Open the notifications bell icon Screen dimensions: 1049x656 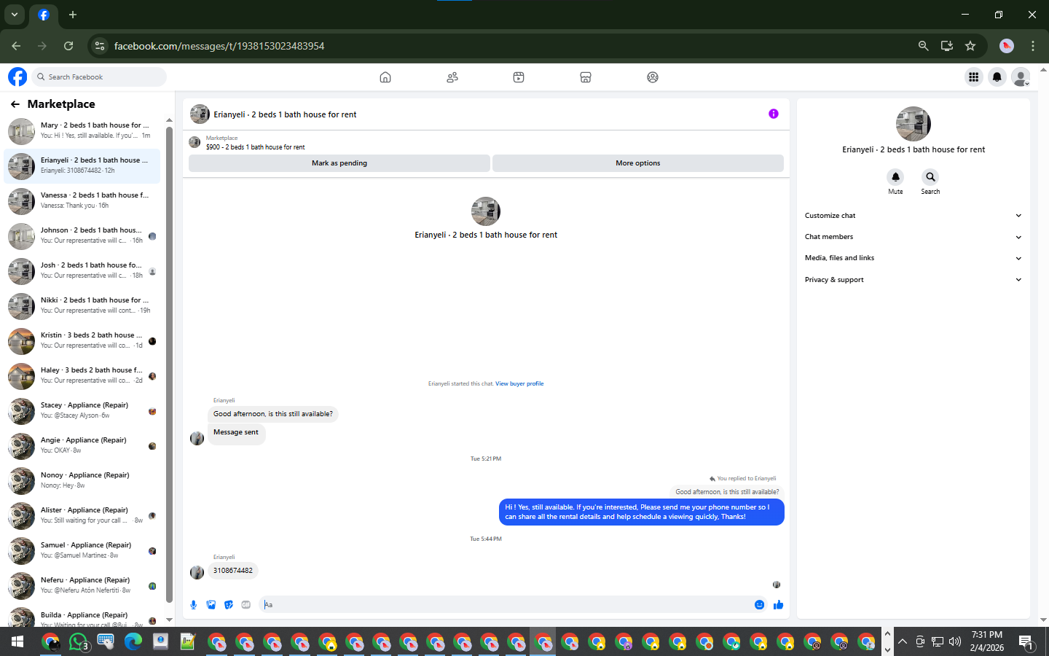click(x=997, y=77)
